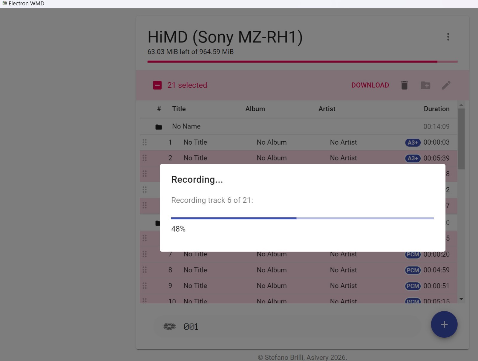The width and height of the screenshot is (478, 361).
Task: Click the drag handle of track 9
Action: [145, 286]
